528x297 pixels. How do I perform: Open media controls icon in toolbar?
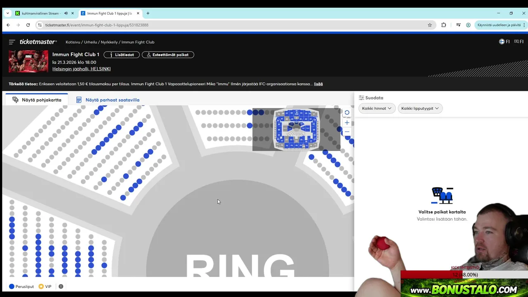[458, 25]
